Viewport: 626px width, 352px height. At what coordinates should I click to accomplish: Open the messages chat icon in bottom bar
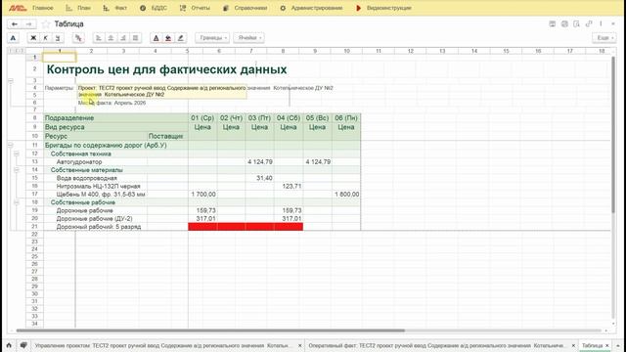[x=23, y=345]
